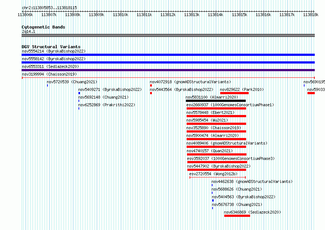
Task: Select the red nsv5900474 variant bar
Action: tap(217, 139)
